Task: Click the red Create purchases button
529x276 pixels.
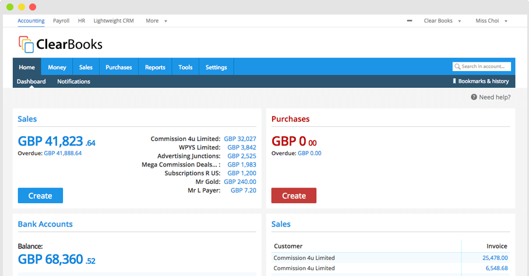Action: click(294, 196)
